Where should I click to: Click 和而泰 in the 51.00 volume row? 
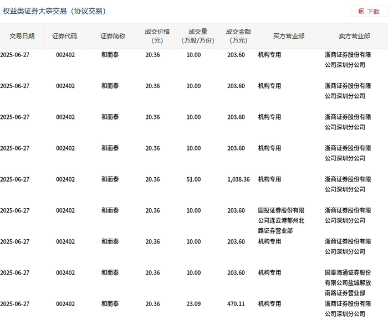tap(110, 179)
